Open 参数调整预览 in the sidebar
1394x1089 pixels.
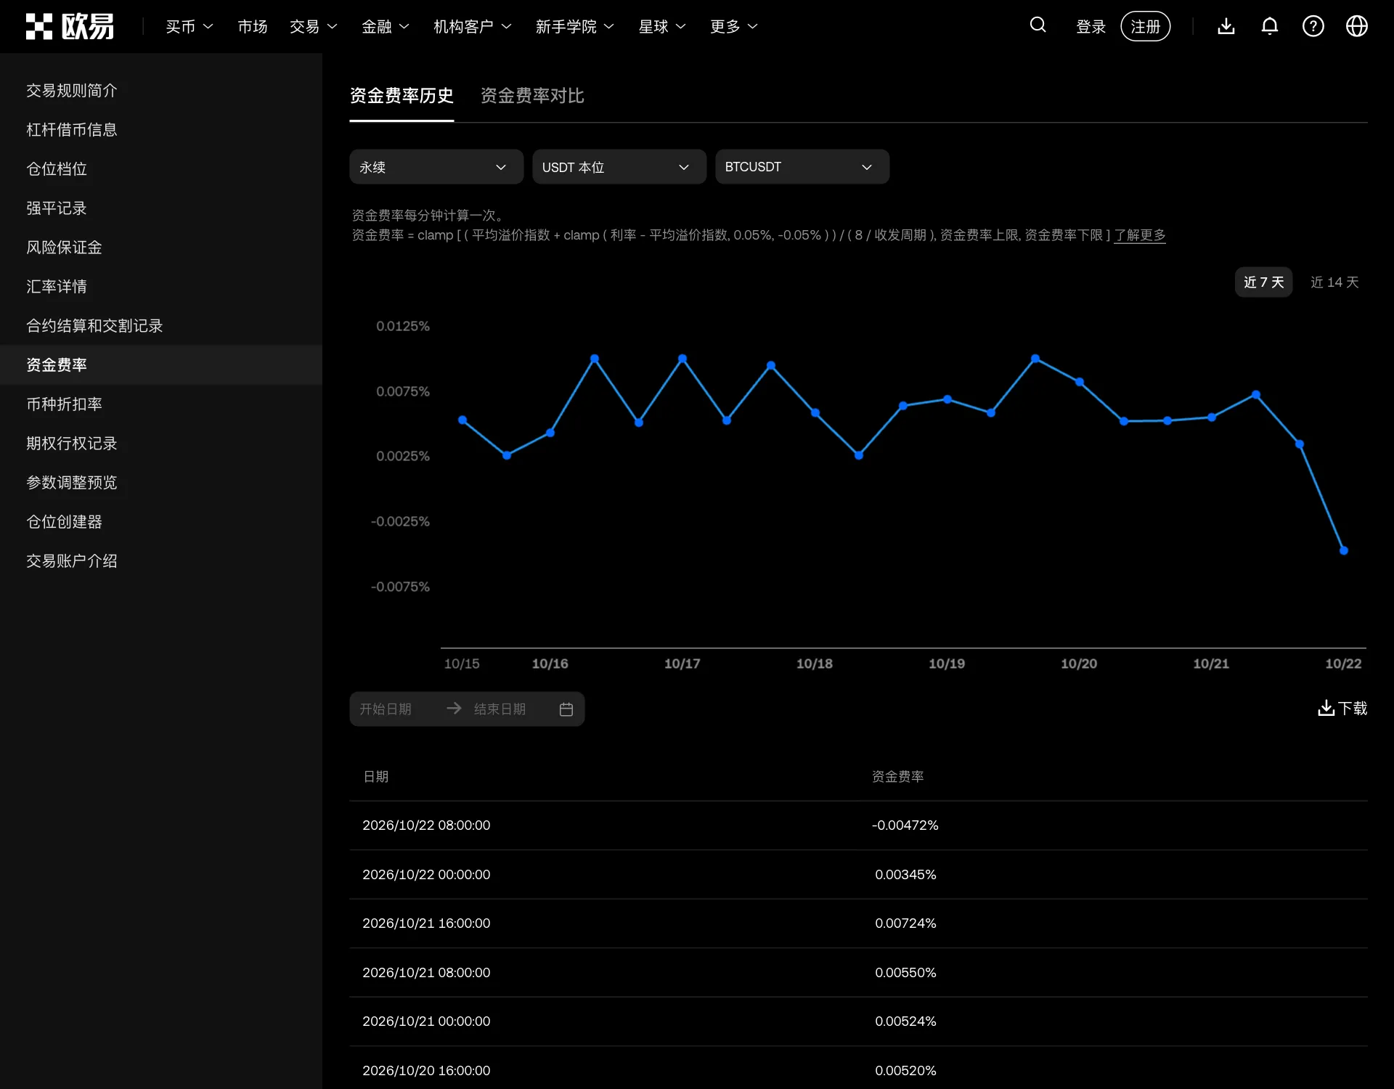coord(161,483)
